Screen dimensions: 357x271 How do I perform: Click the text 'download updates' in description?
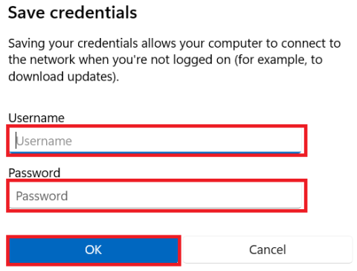[x=61, y=77]
